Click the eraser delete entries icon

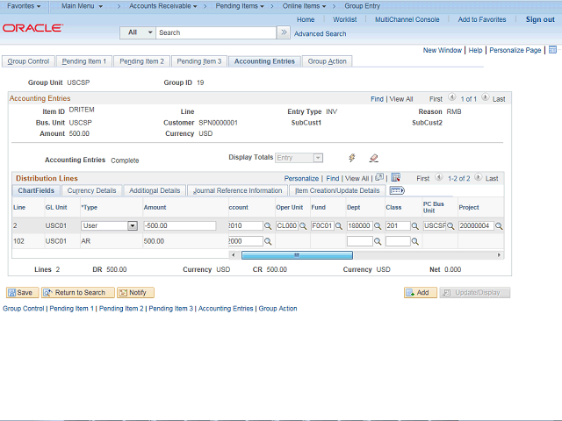click(x=373, y=158)
